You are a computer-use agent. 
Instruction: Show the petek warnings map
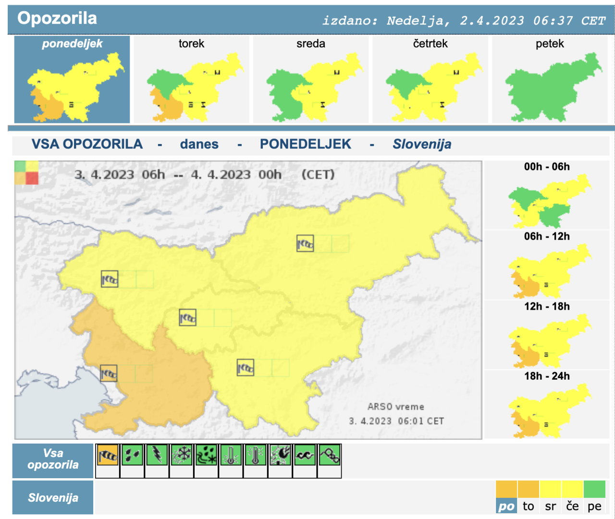click(x=550, y=79)
